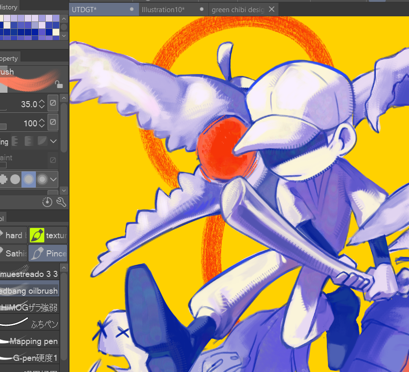Decrease opacity 100 with down arrow
This screenshot has width=409, height=372.
click(42, 125)
